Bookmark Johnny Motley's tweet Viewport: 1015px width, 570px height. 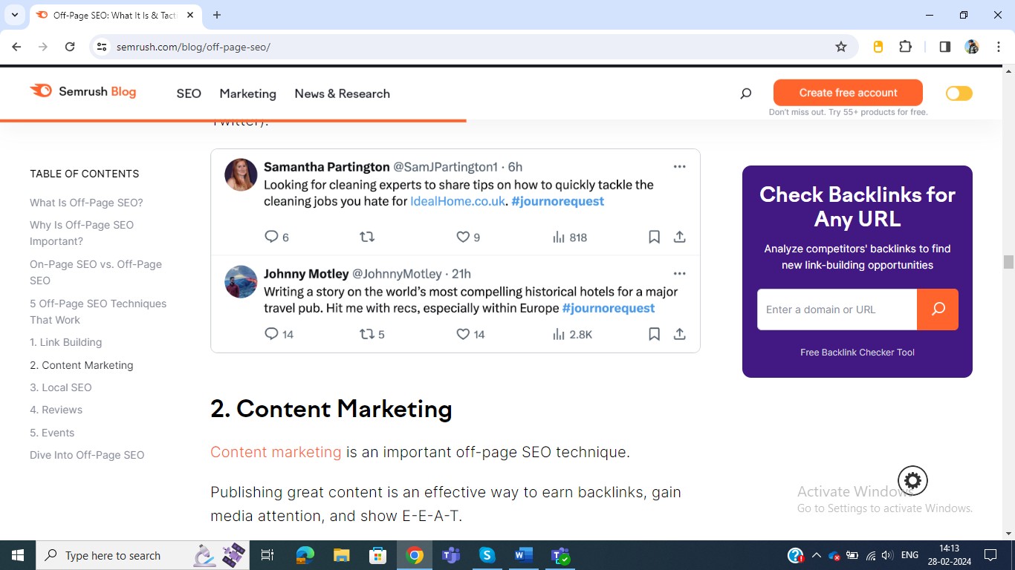pyautogui.click(x=654, y=334)
